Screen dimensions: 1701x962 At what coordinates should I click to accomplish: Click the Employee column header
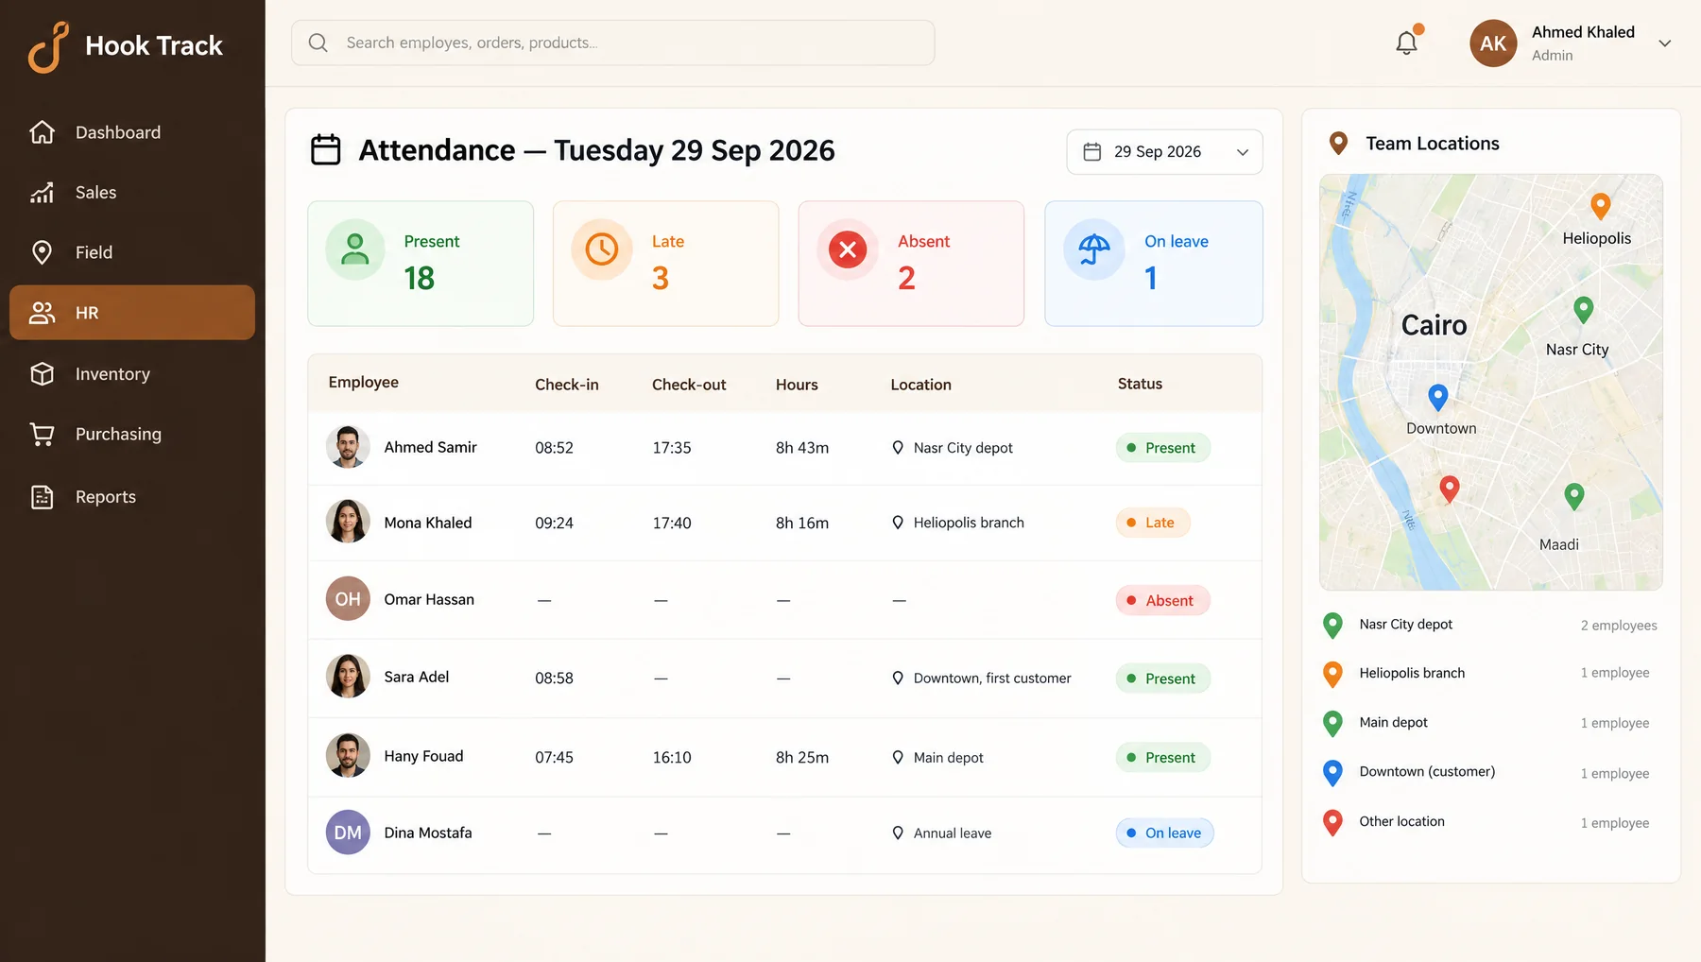pyautogui.click(x=363, y=382)
